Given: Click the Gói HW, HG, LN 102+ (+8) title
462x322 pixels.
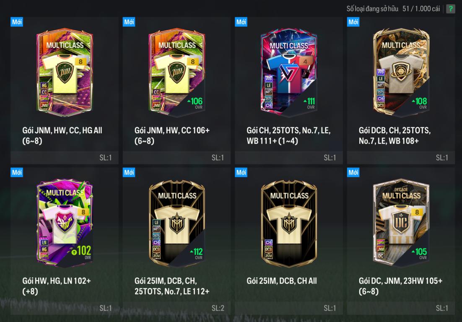Looking at the screenshot, I should (x=56, y=286).
